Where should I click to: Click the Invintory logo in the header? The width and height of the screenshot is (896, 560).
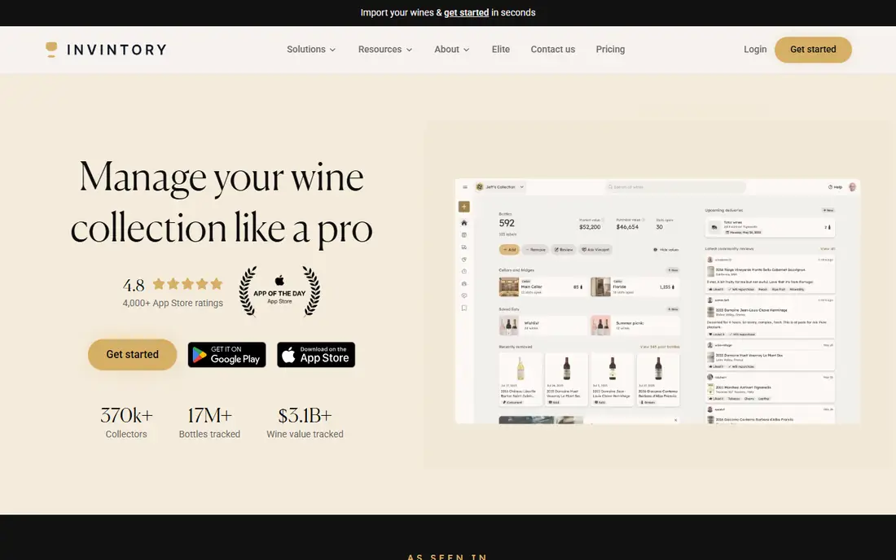(x=106, y=50)
